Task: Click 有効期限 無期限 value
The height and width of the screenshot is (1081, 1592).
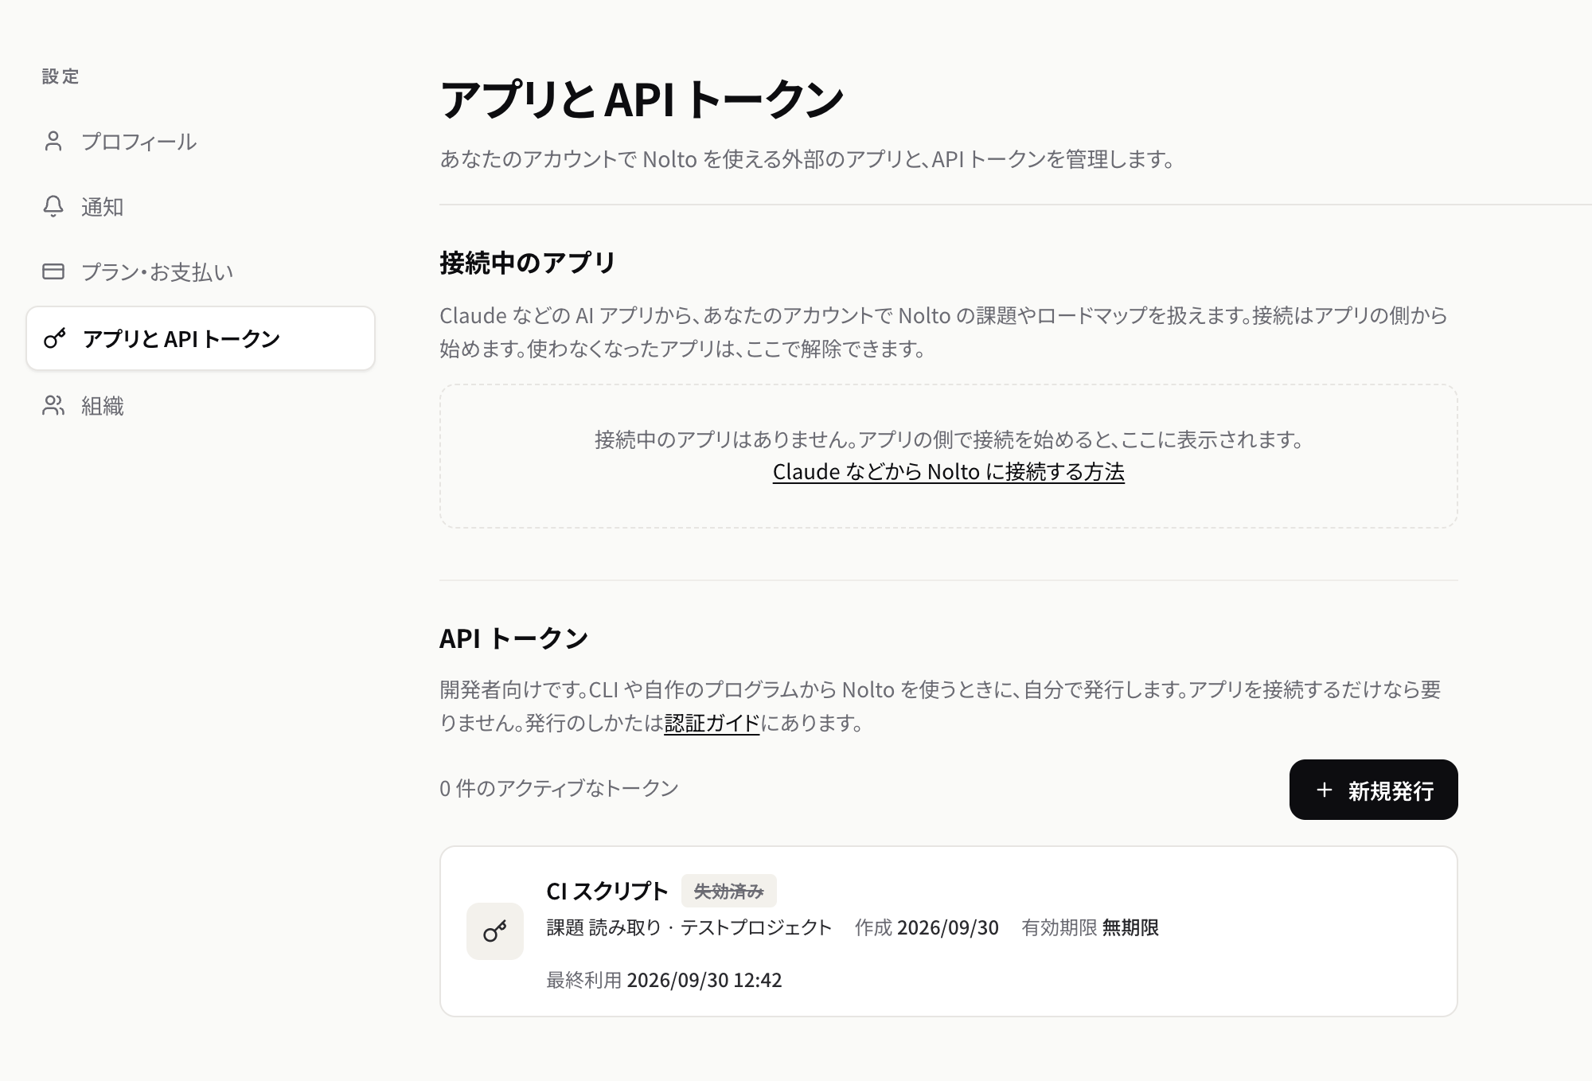Action: (x=1091, y=927)
